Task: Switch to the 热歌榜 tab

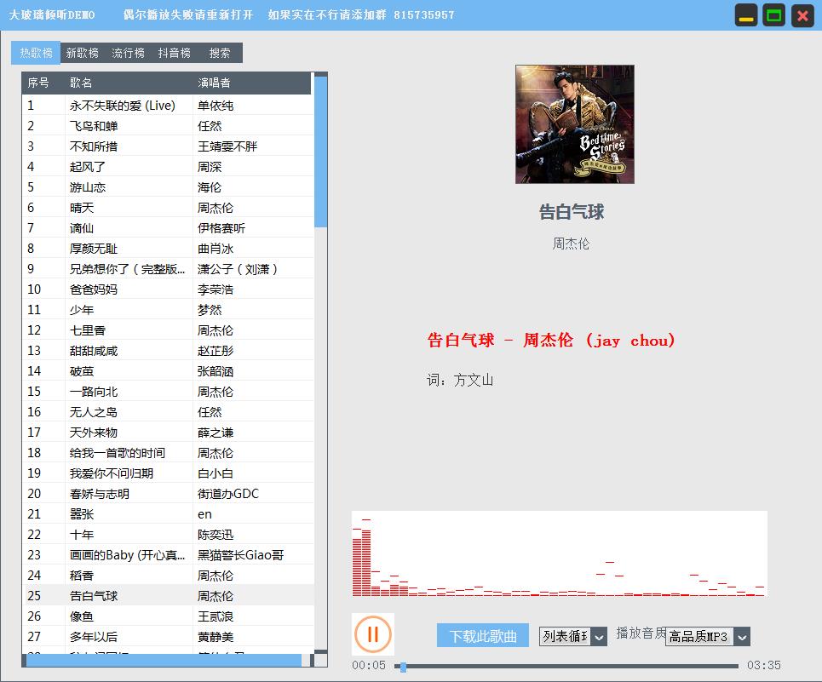Action: pos(36,53)
